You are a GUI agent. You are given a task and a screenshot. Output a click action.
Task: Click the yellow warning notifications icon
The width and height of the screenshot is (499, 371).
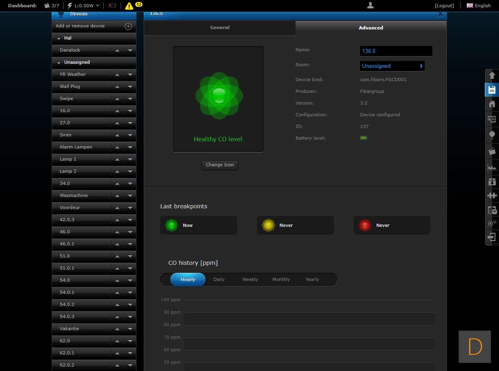(129, 6)
